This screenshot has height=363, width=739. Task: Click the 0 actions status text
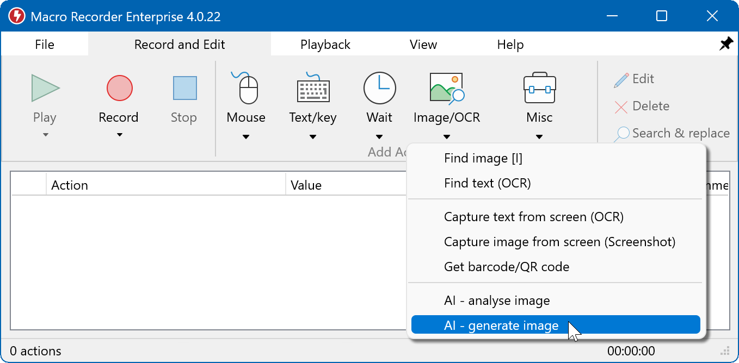click(x=36, y=351)
